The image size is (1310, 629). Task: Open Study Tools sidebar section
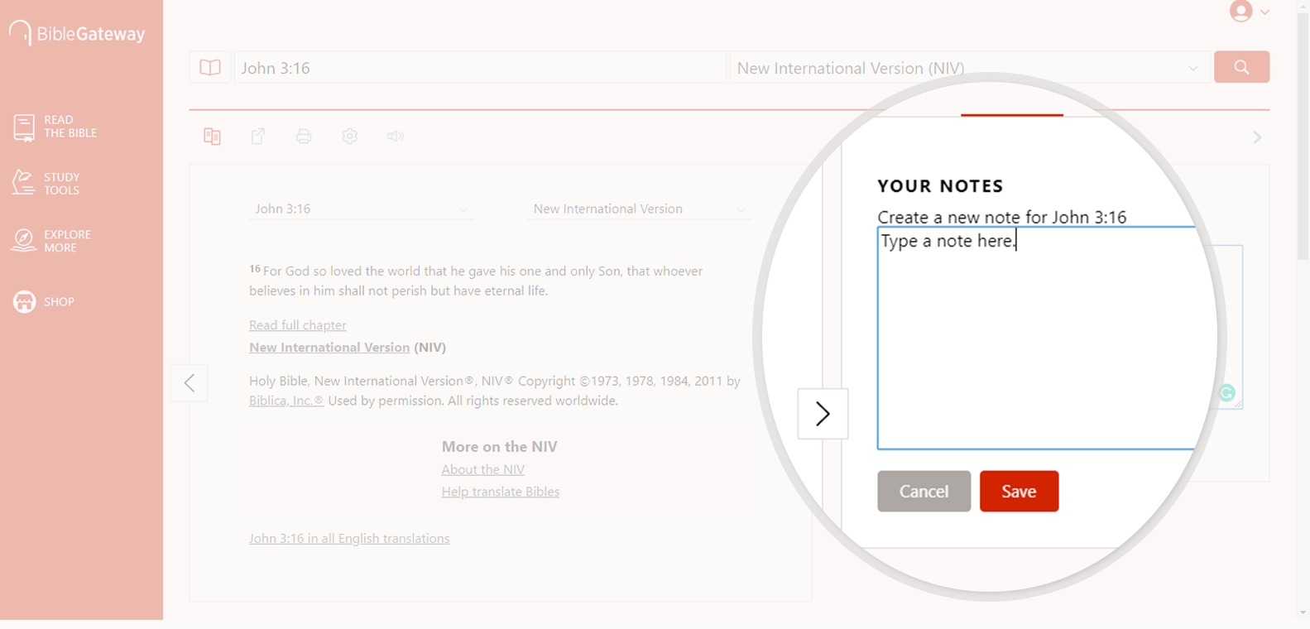coord(47,183)
